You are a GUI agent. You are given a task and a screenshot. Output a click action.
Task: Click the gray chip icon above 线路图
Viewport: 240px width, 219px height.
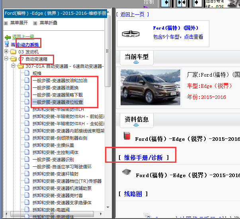[127, 172]
